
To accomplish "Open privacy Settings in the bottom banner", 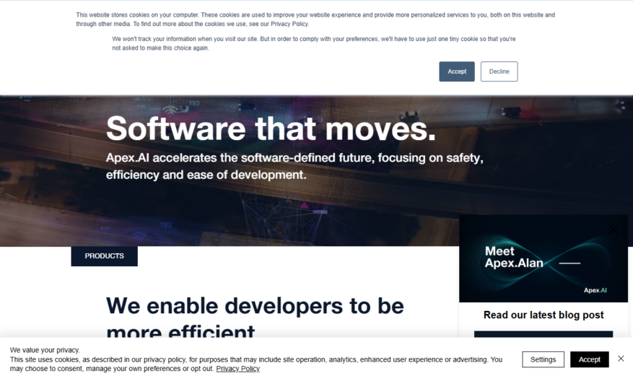I will click(x=543, y=359).
